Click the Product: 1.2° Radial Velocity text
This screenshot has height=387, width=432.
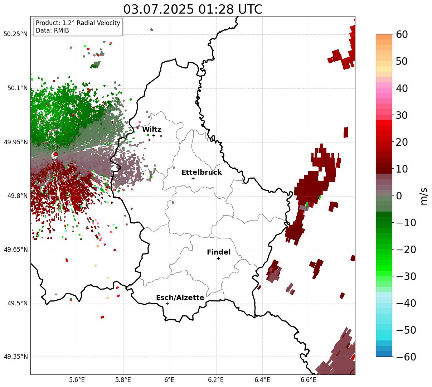(78, 23)
